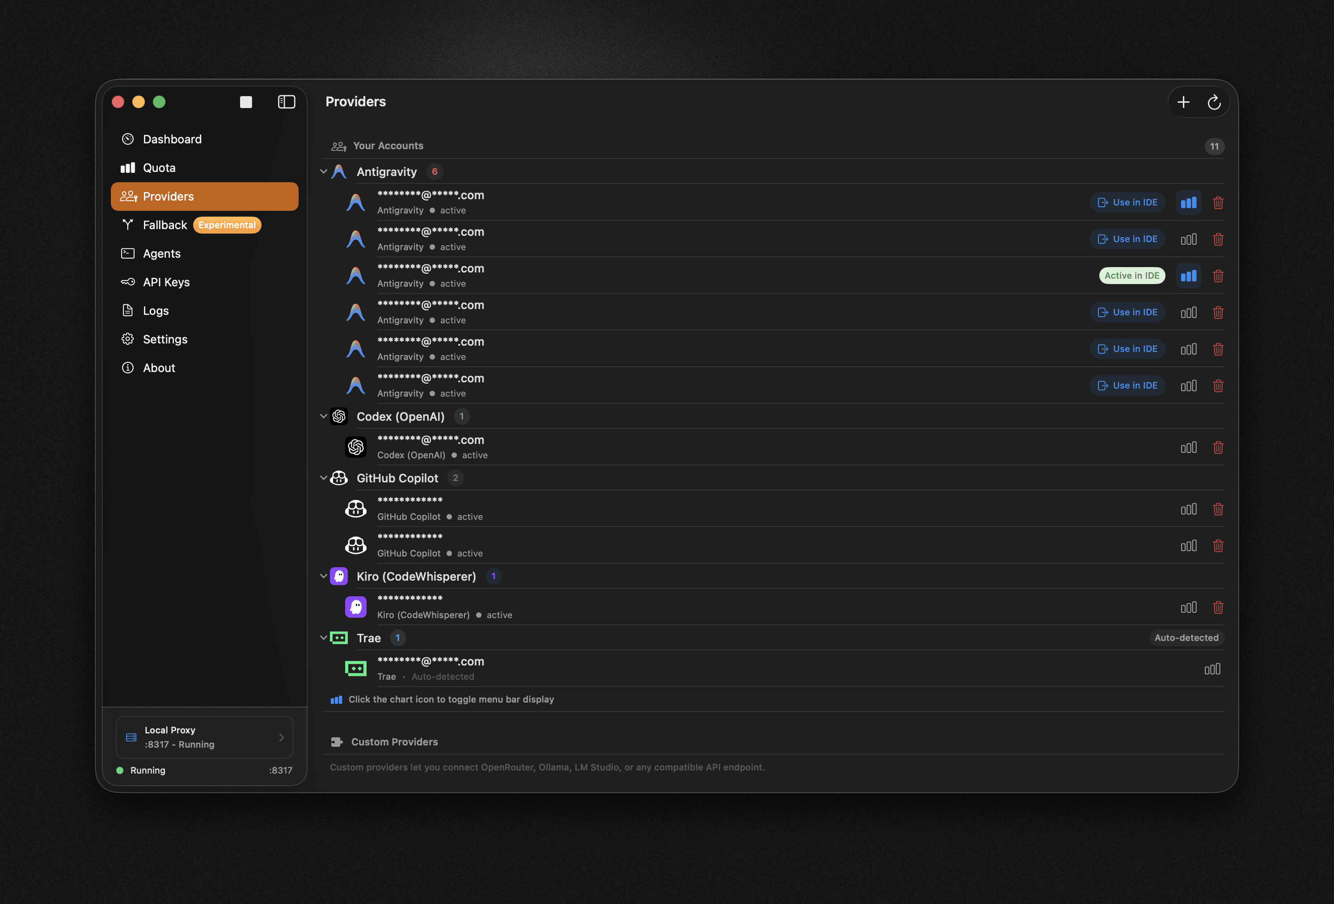The height and width of the screenshot is (904, 1334).
Task: Select Providers in the sidebar
Action: (204, 196)
